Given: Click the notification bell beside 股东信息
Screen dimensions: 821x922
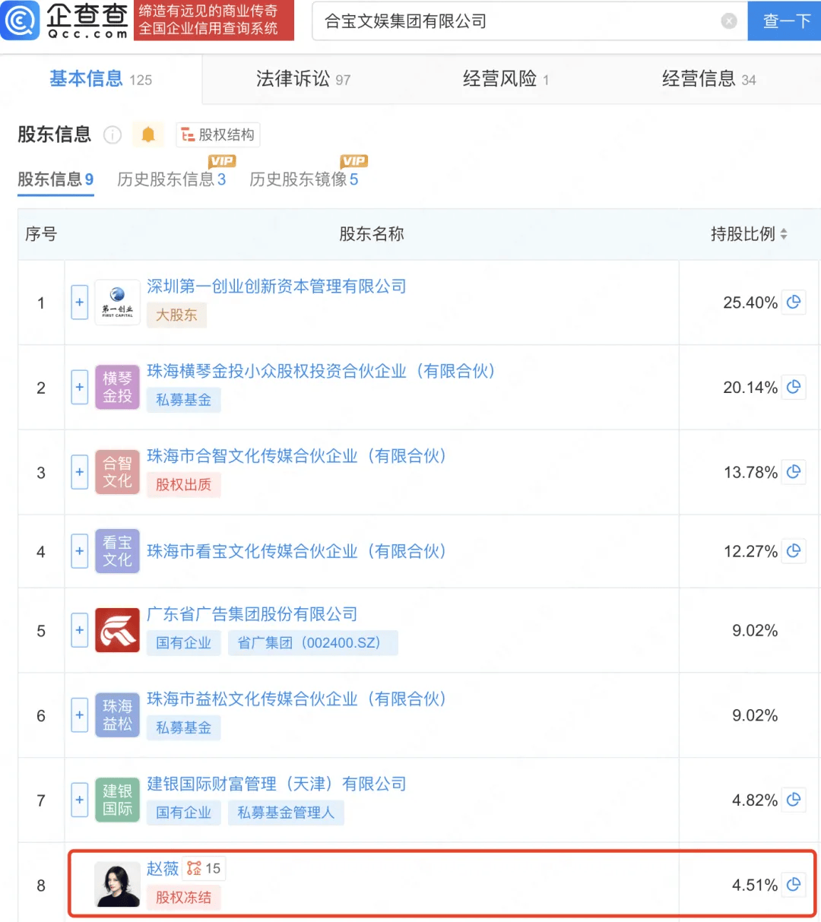Looking at the screenshot, I should click(148, 134).
